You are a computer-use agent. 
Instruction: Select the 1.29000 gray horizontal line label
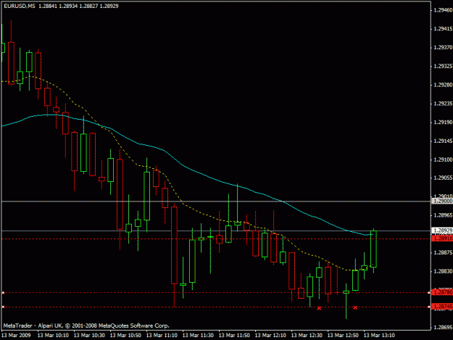coord(442,201)
